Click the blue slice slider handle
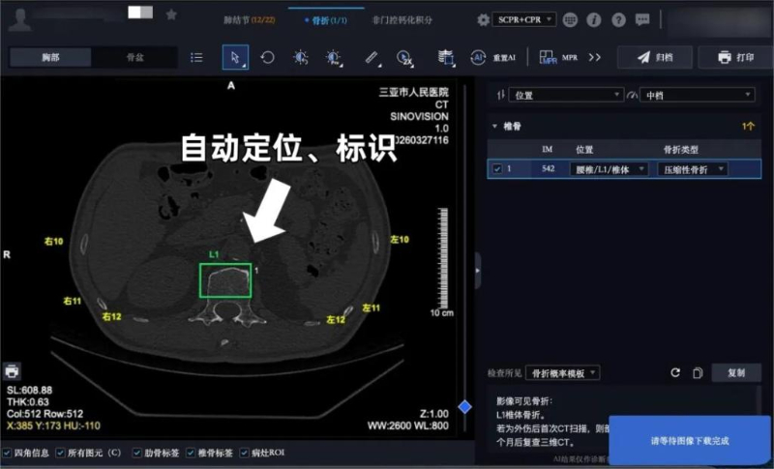 pos(464,407)
